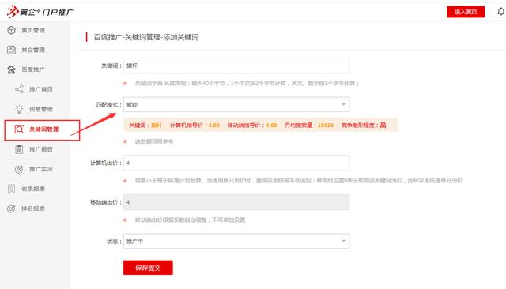Open the 状态 dropdown showing 推广中

click(236, 242)
